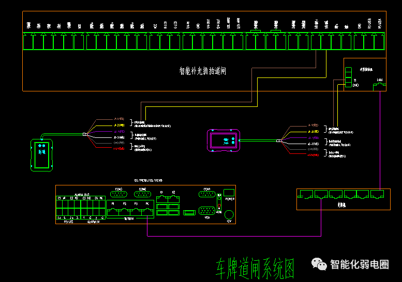
Task: Select the E2 Ethernet port symbol
Action: (x=173, y=199)
